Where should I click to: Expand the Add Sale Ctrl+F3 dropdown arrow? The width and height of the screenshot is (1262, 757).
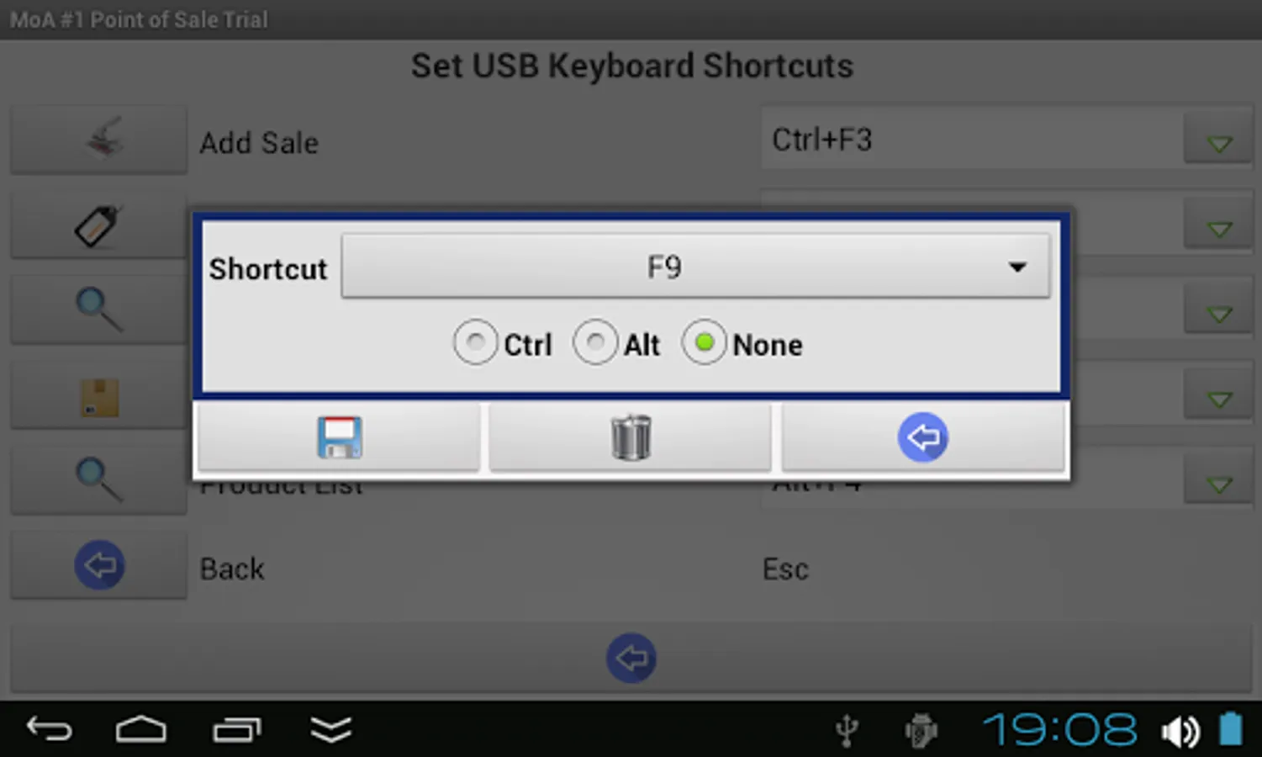click(1219, 140)
